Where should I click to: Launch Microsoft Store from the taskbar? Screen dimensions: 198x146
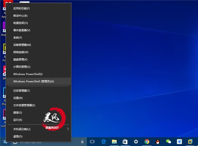point(125,142)
